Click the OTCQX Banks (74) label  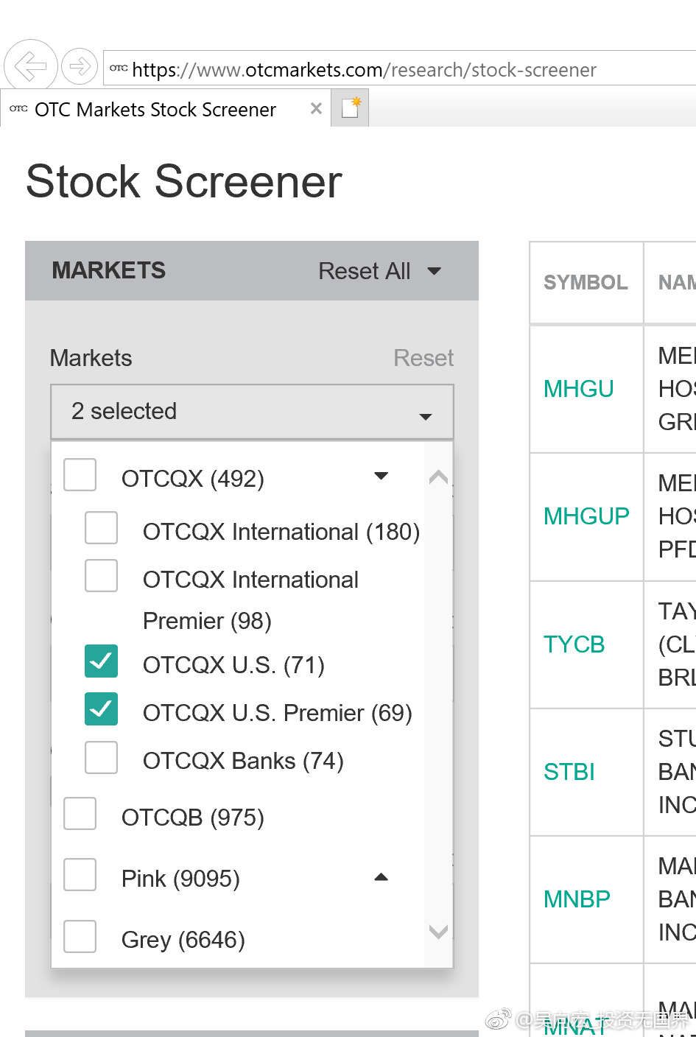point(243,761)
